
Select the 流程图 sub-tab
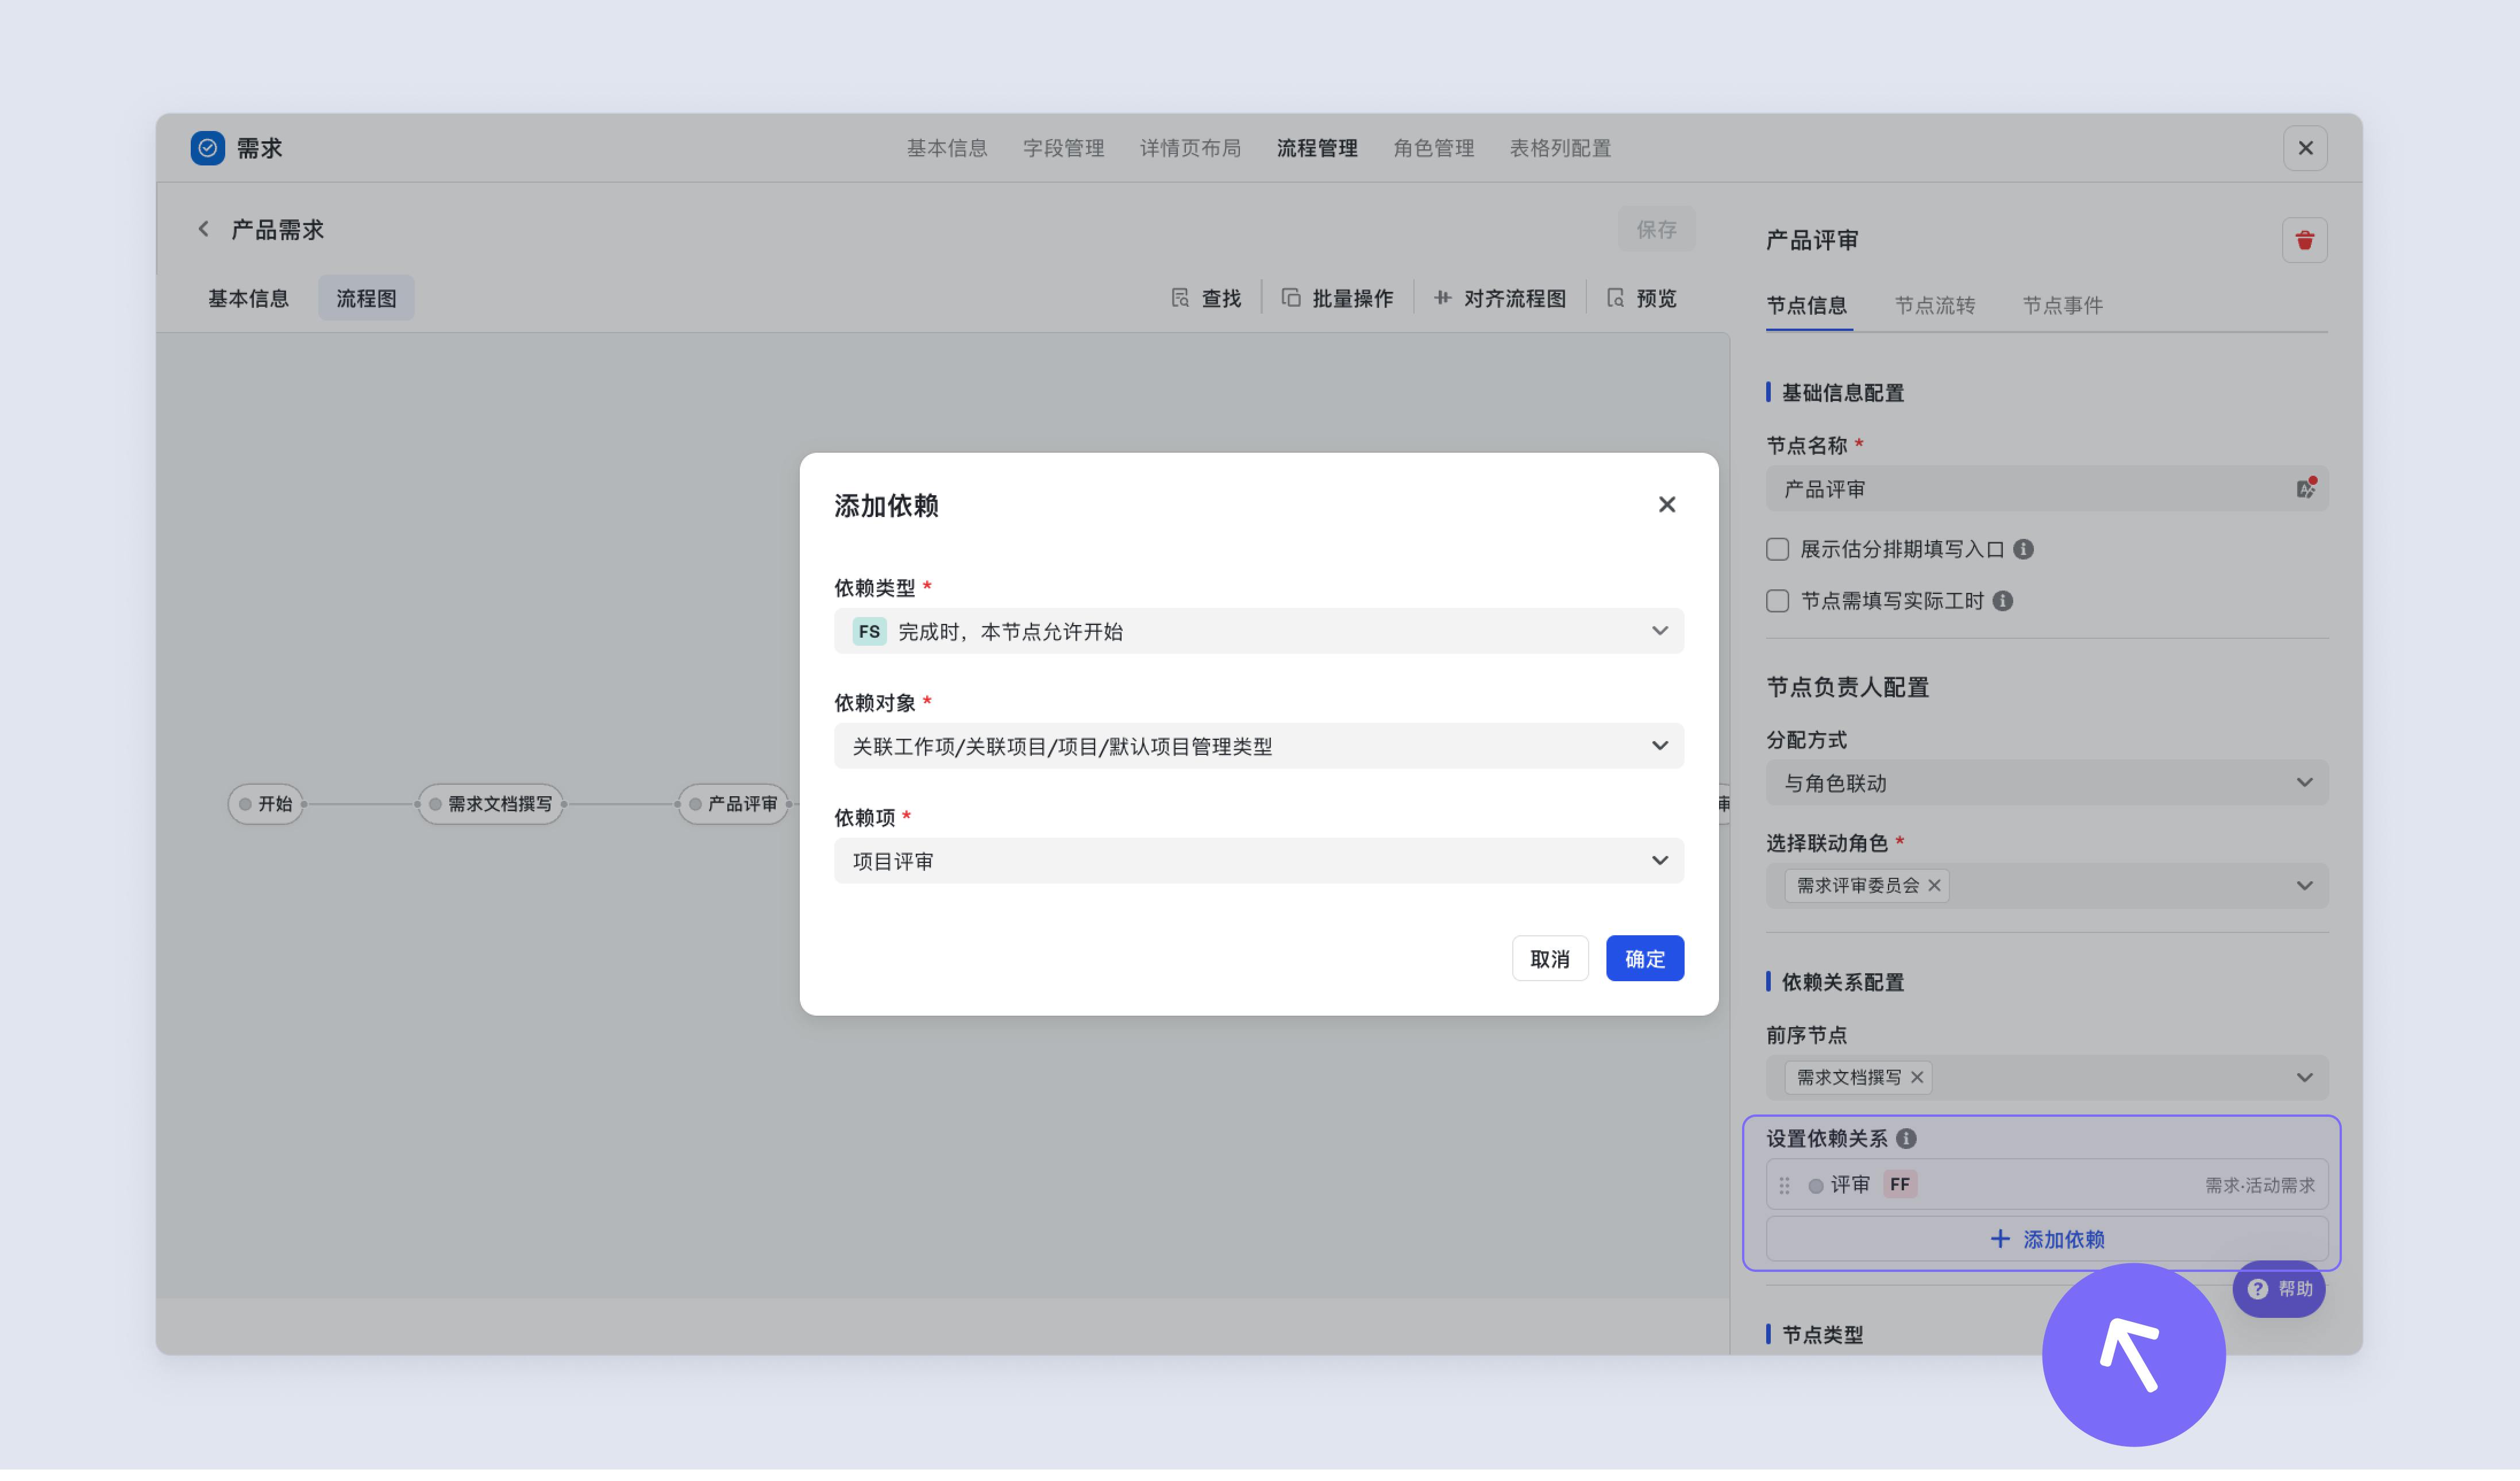366,298
